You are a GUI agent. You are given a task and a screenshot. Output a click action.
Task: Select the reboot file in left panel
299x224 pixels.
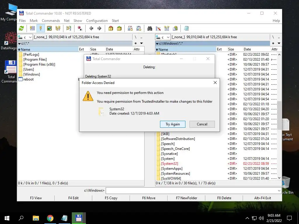pyautogui.click(x=28, y=79)
